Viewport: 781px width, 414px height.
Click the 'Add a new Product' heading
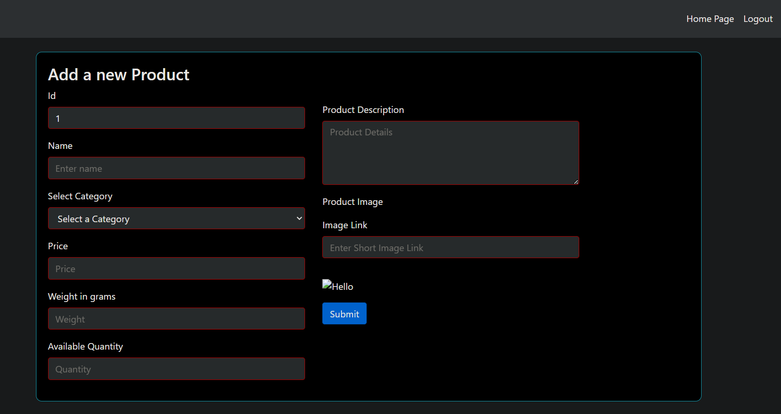(119, 75)
